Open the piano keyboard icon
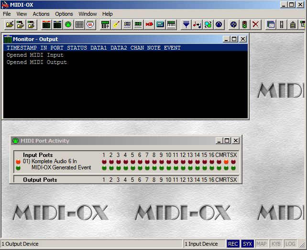Viewport: 307px width, 250px height. point(171,25)
